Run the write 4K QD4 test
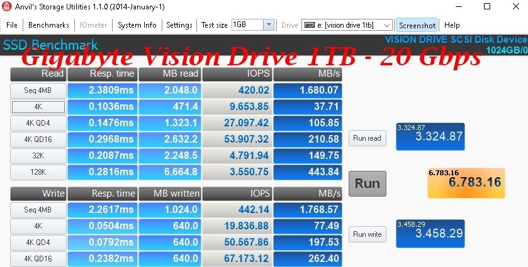 [38, 242]
